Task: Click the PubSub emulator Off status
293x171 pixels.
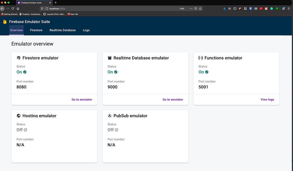Action: (x=113, y=130)
